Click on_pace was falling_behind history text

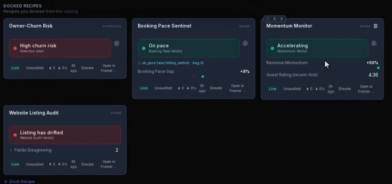coord(173,63)
